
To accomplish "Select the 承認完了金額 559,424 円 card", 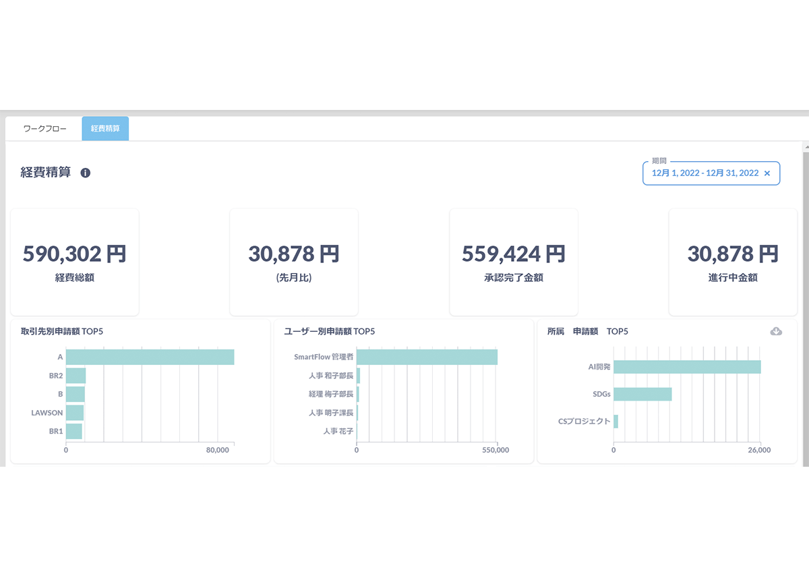I will (x=513, y=262).
